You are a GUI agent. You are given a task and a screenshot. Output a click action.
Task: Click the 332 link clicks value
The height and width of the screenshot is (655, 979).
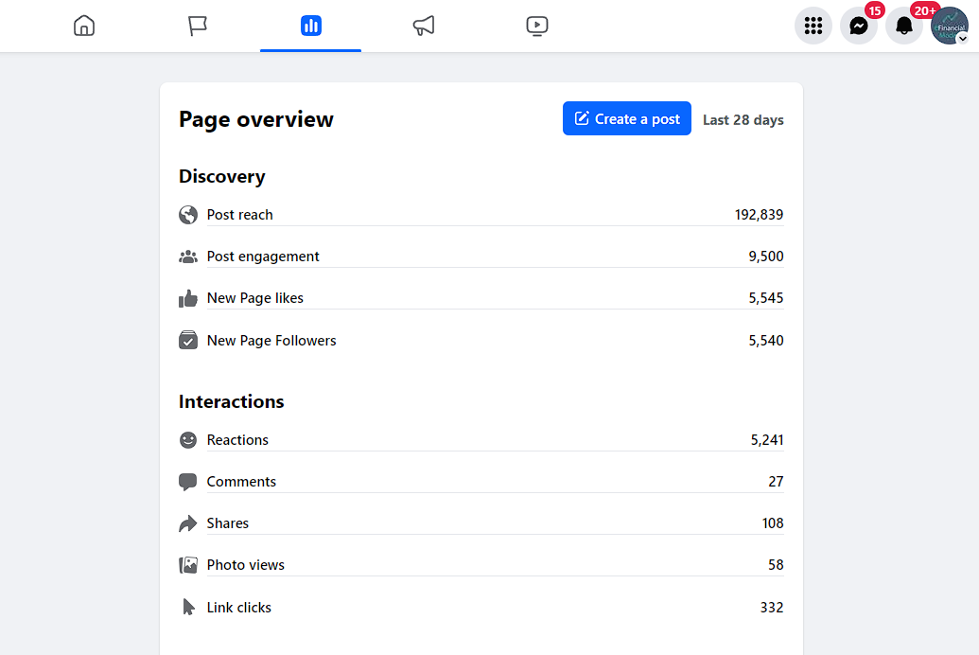point(772,608)
